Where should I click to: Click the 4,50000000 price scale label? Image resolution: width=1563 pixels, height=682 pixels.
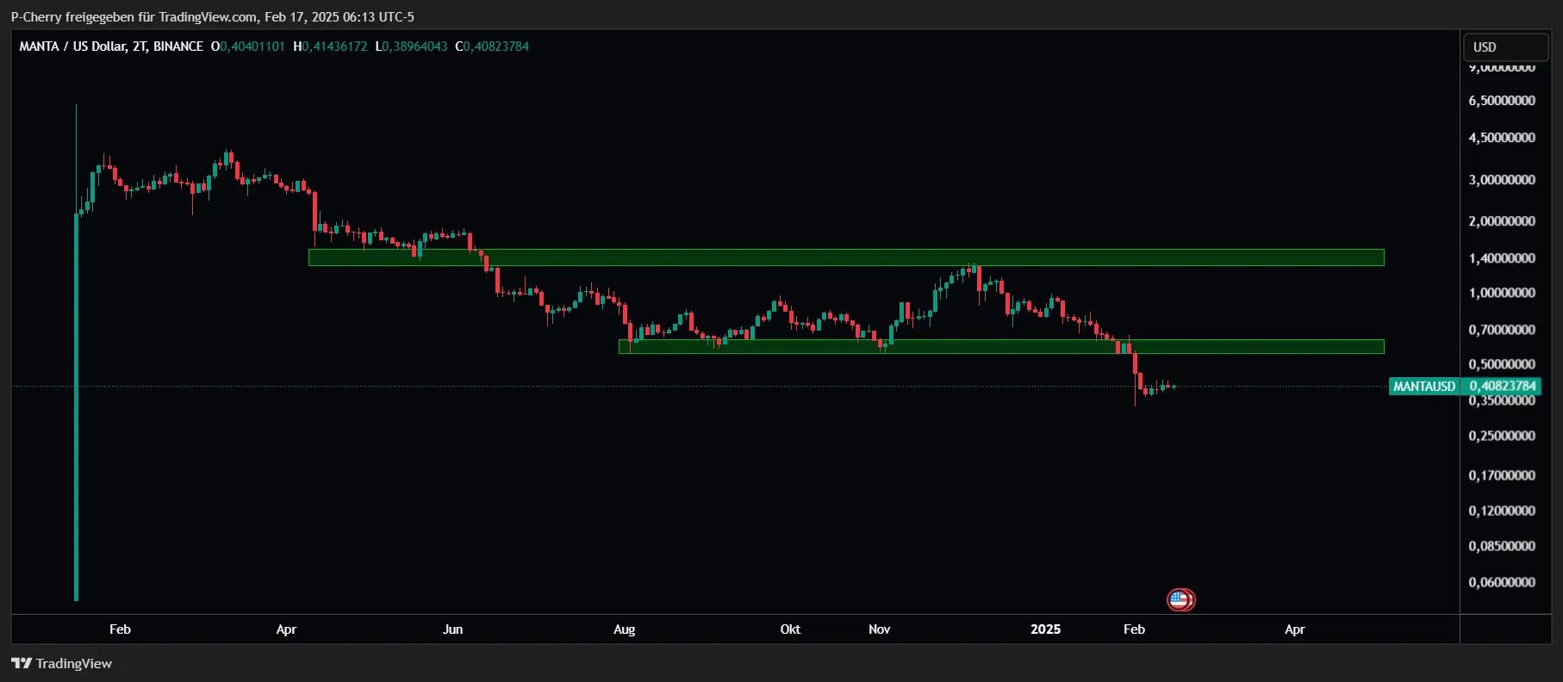(x=1502, y=138)
